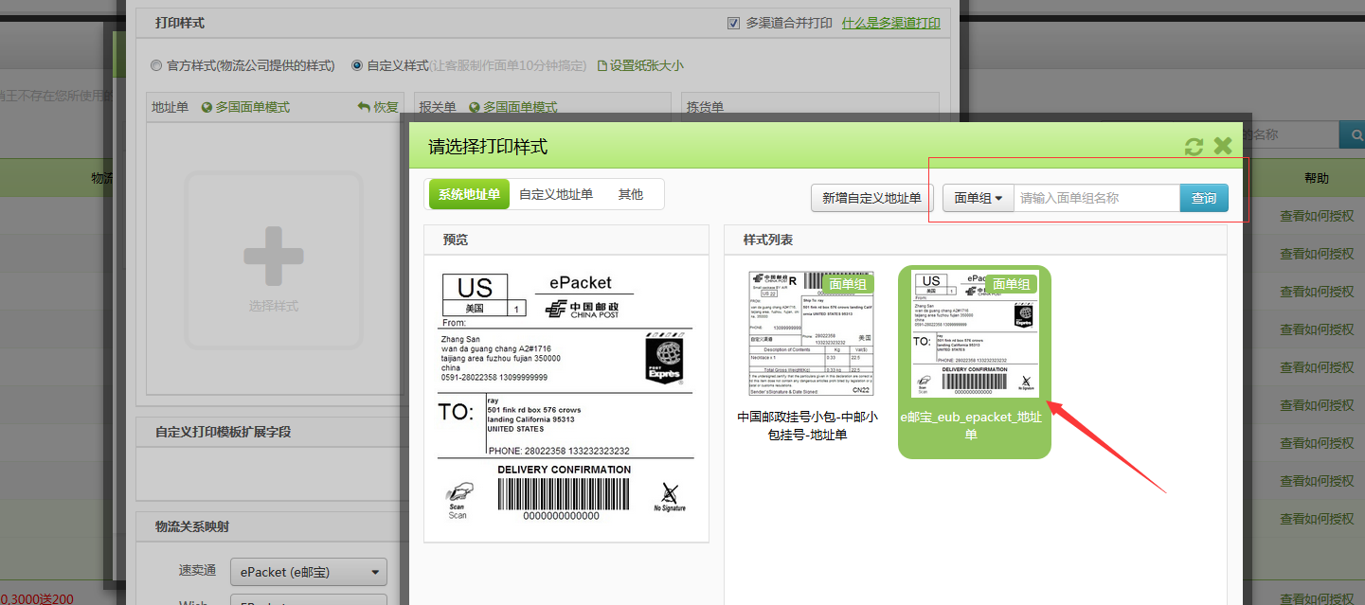Click the 物流关系映射 section heading
Image resolution: width=1365 pixels, height=605 pixels.
pos(192,526)
